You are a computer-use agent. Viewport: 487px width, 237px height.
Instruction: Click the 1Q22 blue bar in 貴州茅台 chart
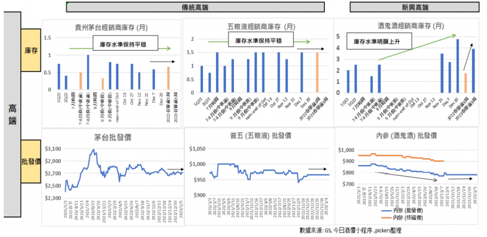tap(58, 77)
